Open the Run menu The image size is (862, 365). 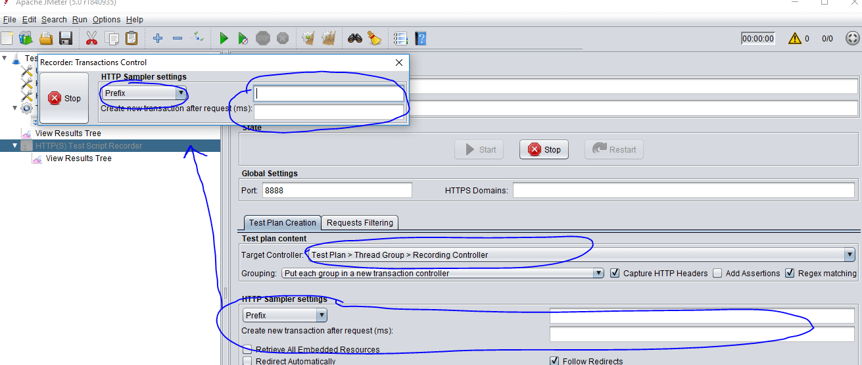tap(80, 20)
